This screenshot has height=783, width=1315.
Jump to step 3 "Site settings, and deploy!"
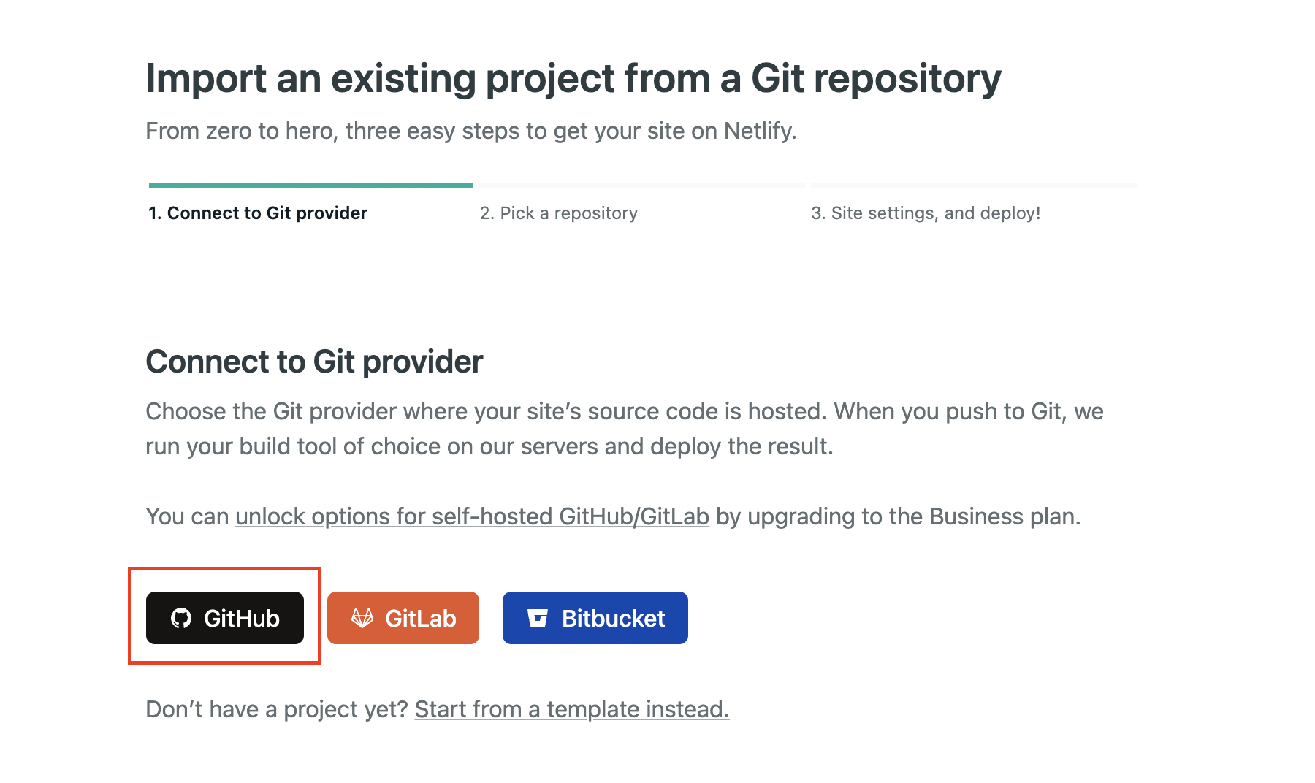[x=926, y=213]
